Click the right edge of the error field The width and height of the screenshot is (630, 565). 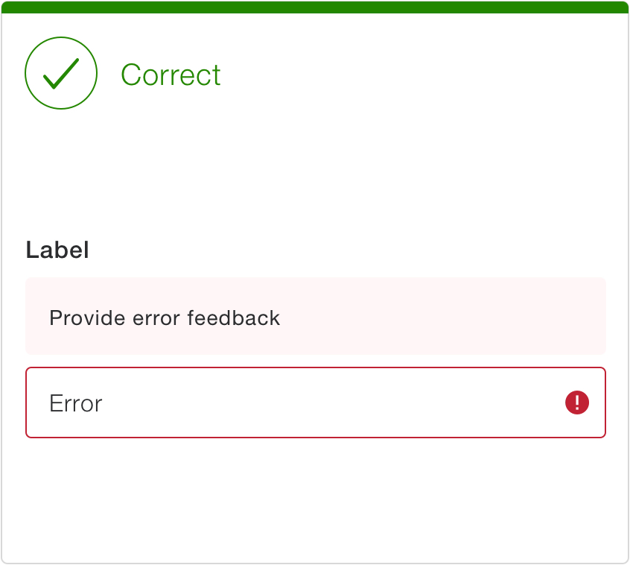tap(603, 403)
